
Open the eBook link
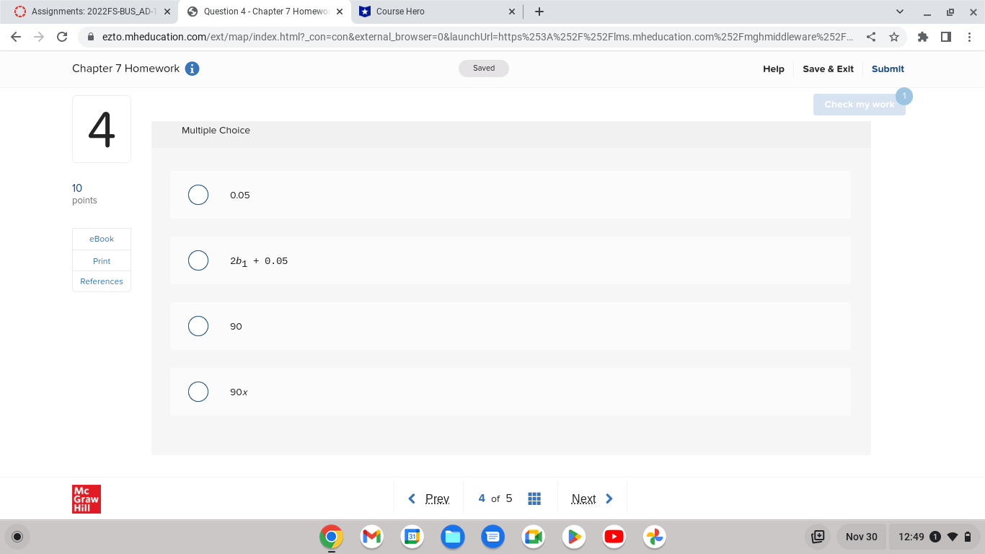click(101, 239)
